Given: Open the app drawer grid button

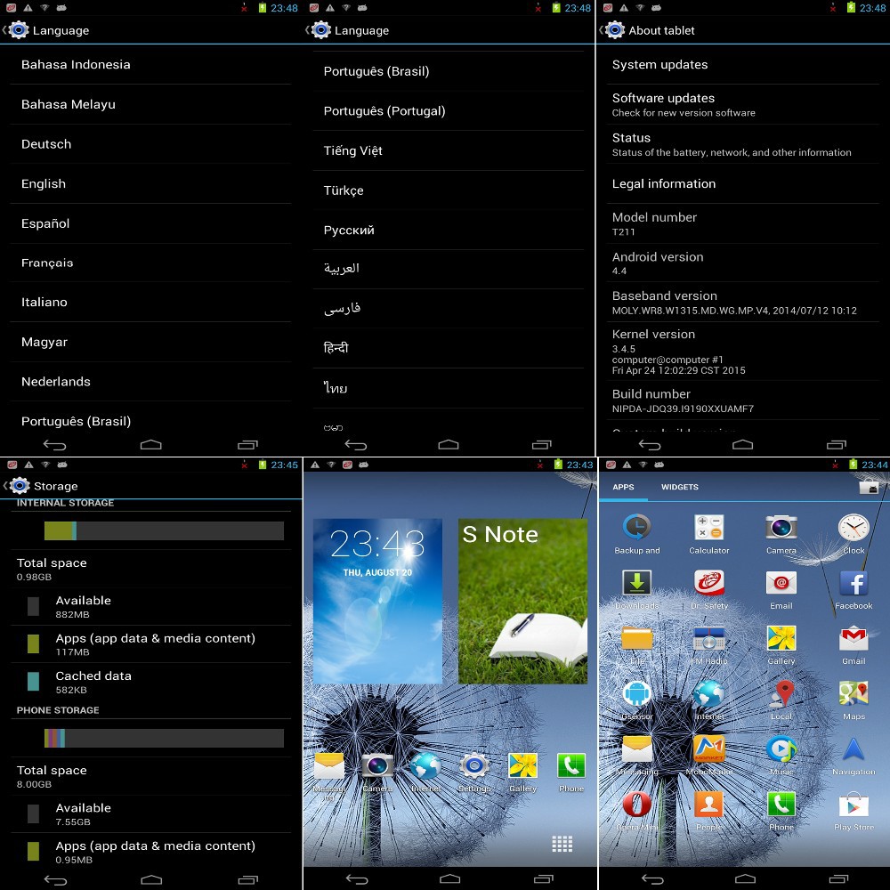Looking at the screenshot, I should (561, 844).
